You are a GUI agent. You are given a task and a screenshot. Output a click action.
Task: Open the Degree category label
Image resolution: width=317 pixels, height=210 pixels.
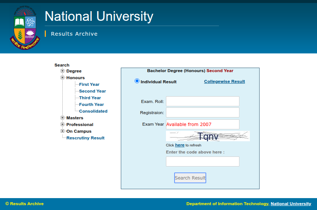coord(74,71)
